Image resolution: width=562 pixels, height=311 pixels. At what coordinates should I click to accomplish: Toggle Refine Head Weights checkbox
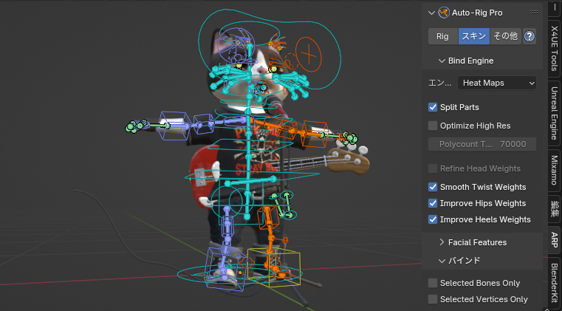[433, 168]
